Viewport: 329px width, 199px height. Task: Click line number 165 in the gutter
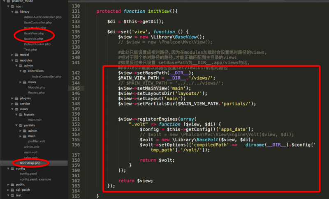(76, 196)
